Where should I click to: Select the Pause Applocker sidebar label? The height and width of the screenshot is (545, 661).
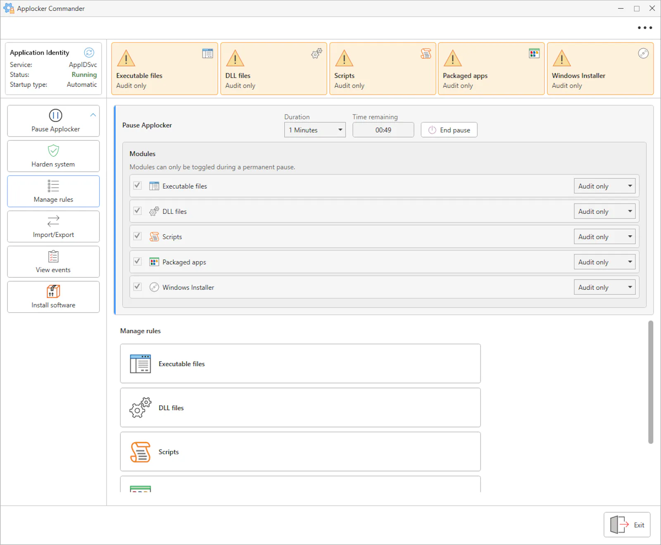pos(55,129)
